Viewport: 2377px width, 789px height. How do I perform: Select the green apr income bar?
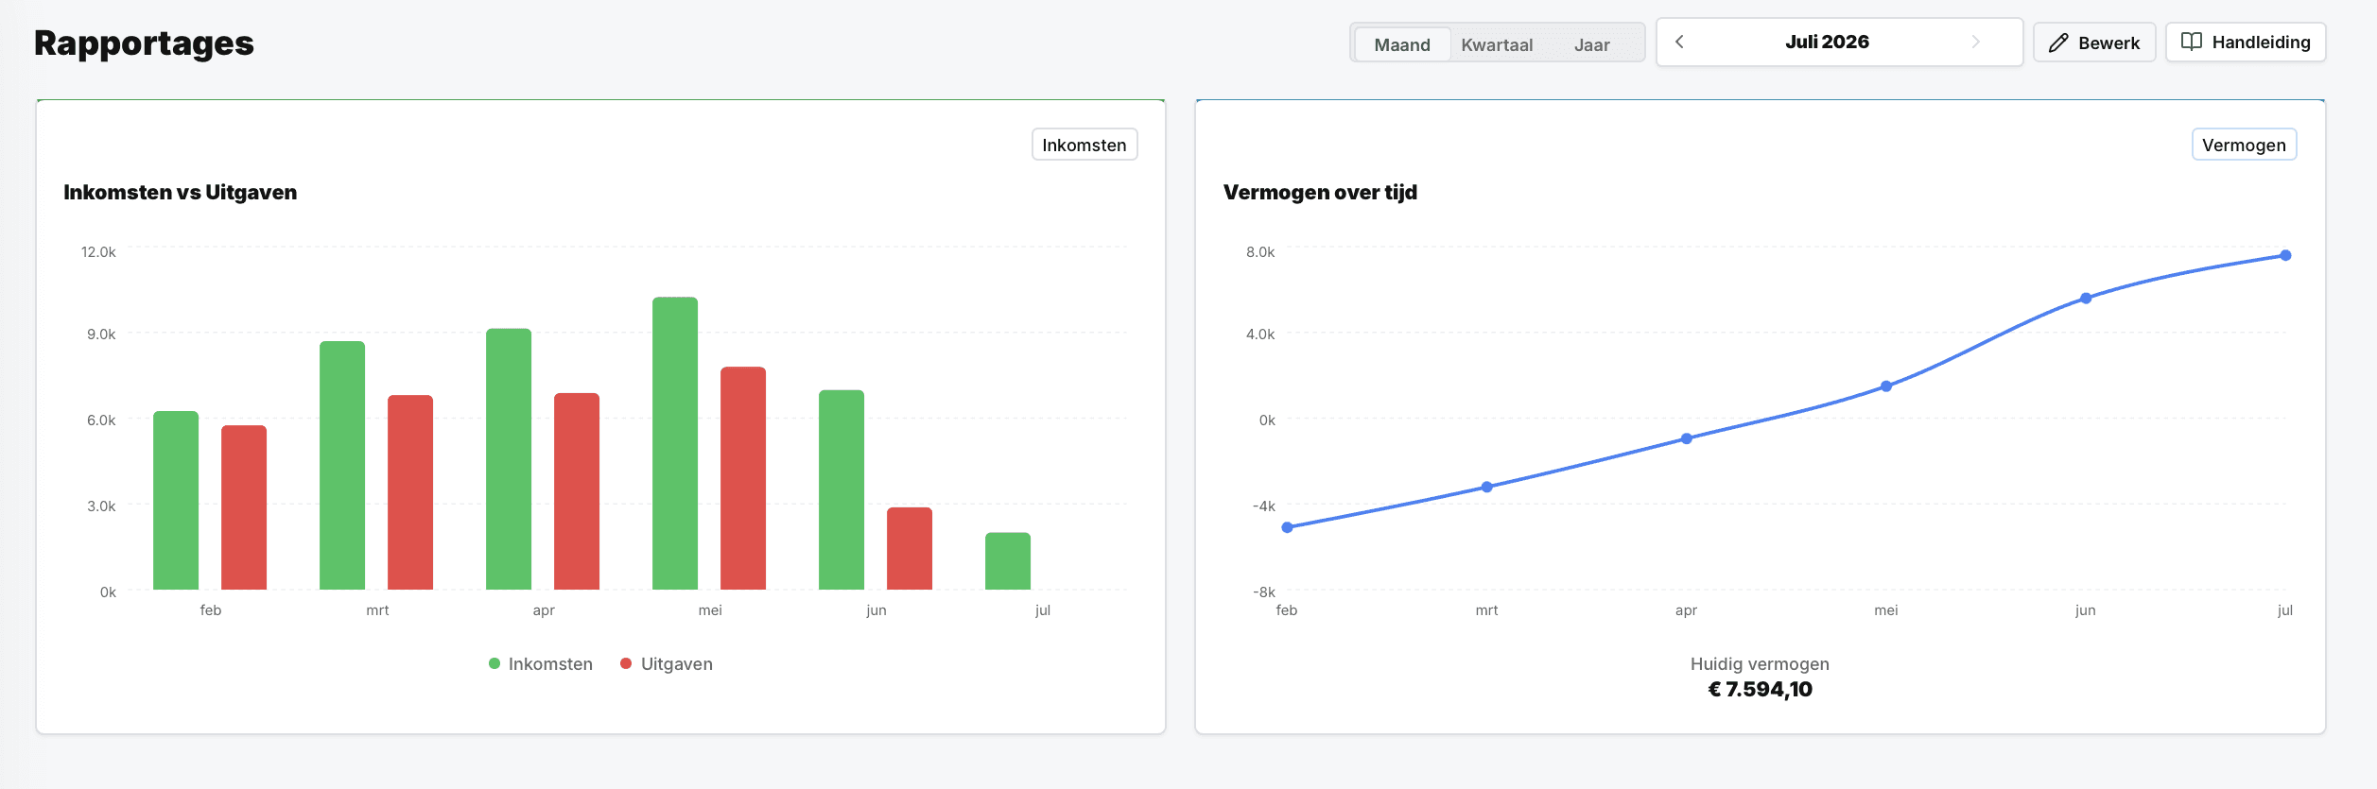coord(509,459)
